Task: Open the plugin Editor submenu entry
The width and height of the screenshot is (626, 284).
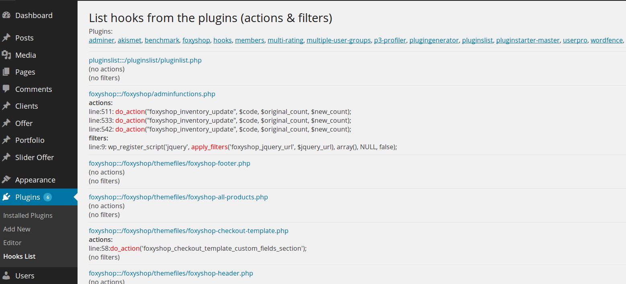Action: click(12, 243)
